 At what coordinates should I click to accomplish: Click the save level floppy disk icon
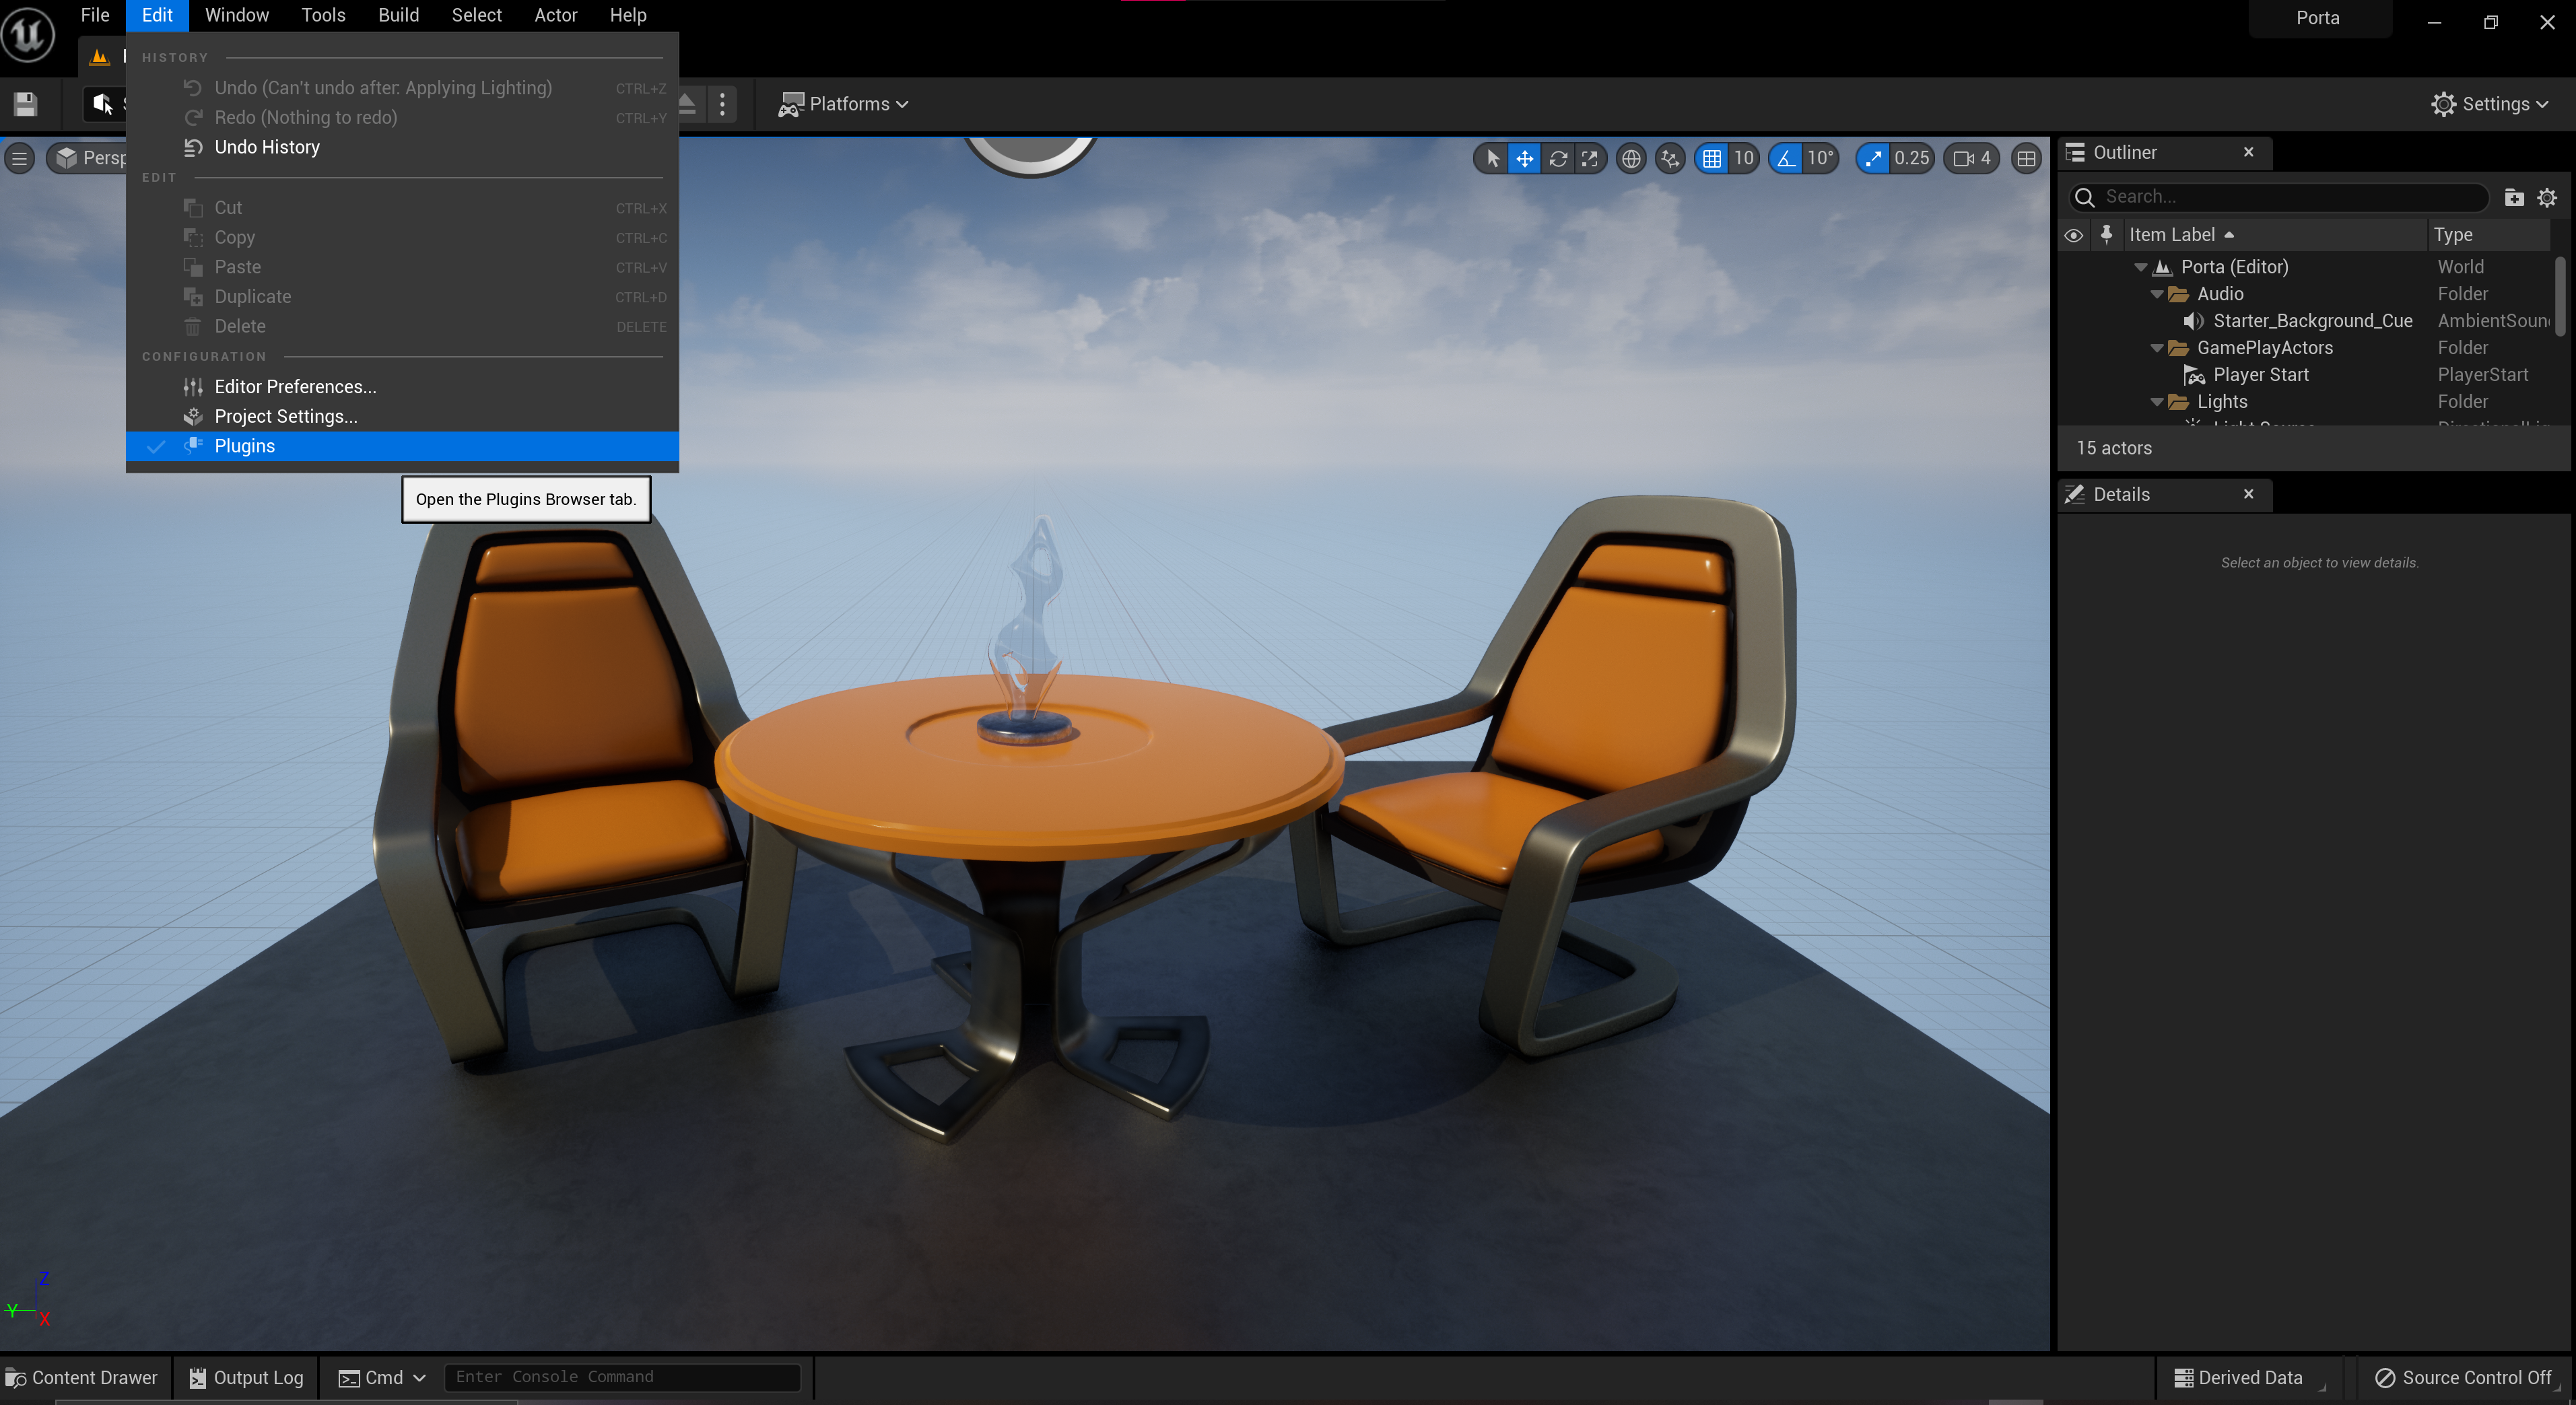(x=26, y=104)
